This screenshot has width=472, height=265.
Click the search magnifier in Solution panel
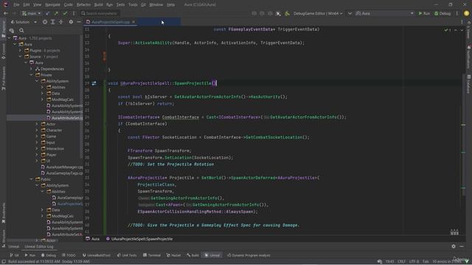pyautogui.click(x=21, y=30)
